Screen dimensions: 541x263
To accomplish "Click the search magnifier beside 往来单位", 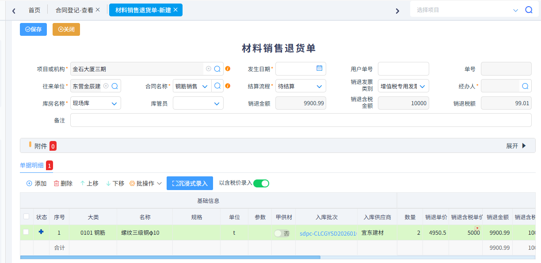I will click(115, 86).
